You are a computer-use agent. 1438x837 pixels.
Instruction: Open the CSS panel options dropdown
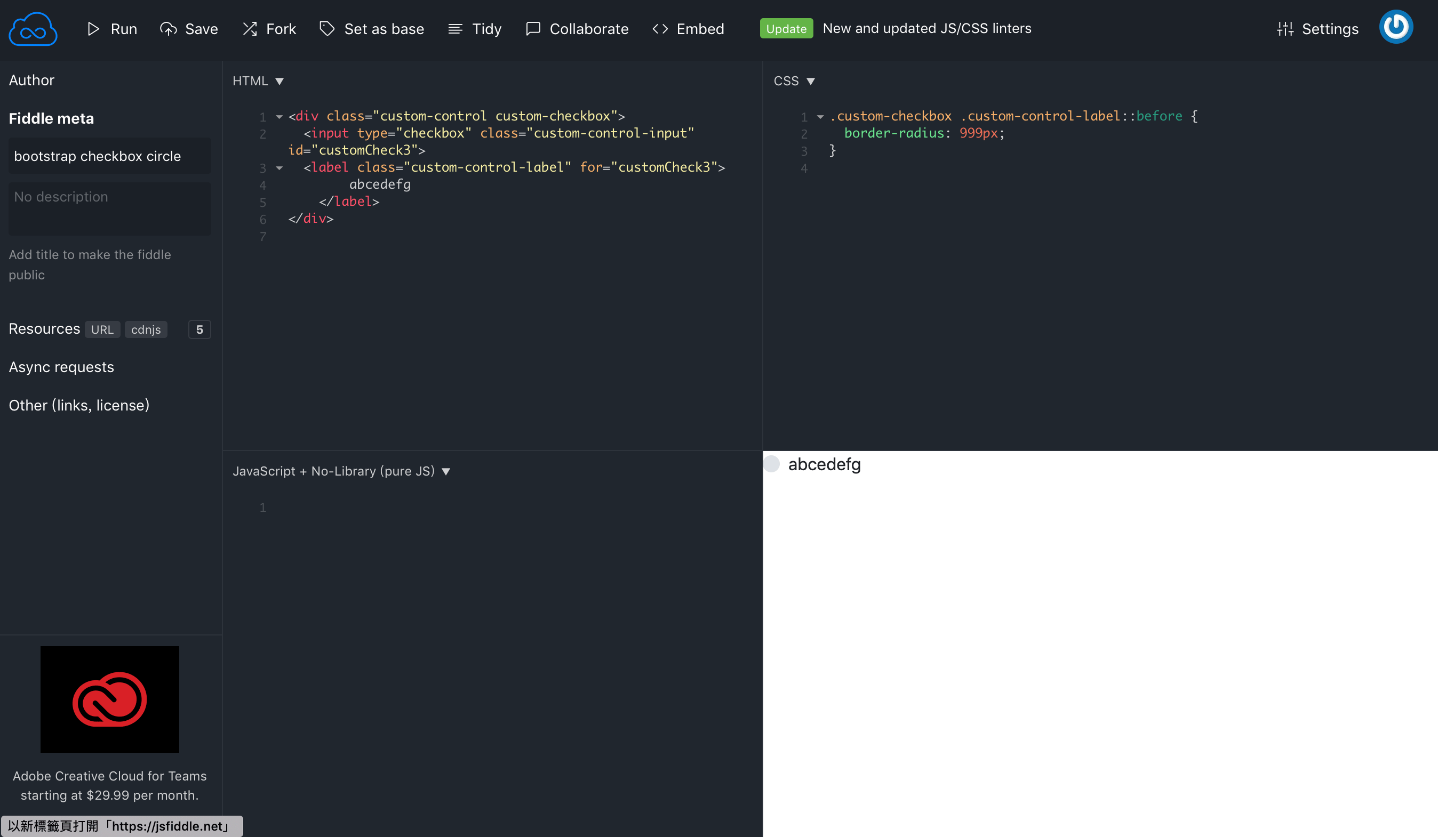[x=812, y=81]
